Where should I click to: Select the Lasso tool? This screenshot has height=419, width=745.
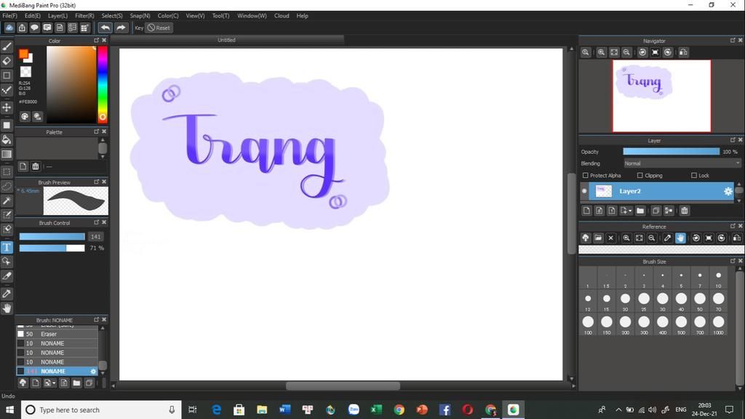coord(7,187)
